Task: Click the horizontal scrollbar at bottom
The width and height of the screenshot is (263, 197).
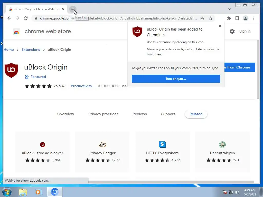Action: tap(171, 182)
